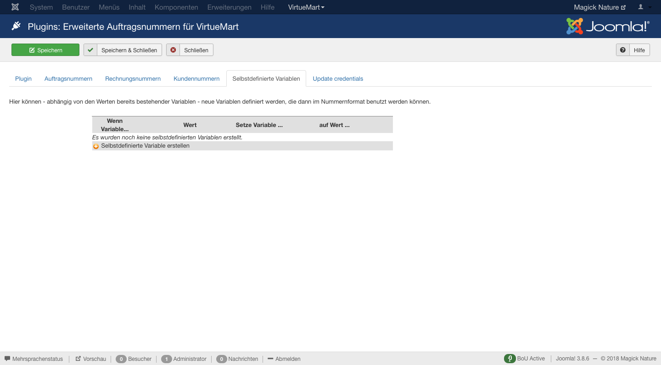Click the Mehrsprachenstatus speech bubble icon

[x=7, y=359]
